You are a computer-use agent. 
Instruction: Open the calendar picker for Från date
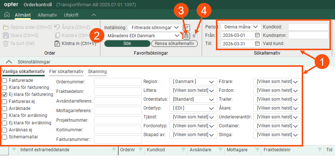click(x=257, y=35)
